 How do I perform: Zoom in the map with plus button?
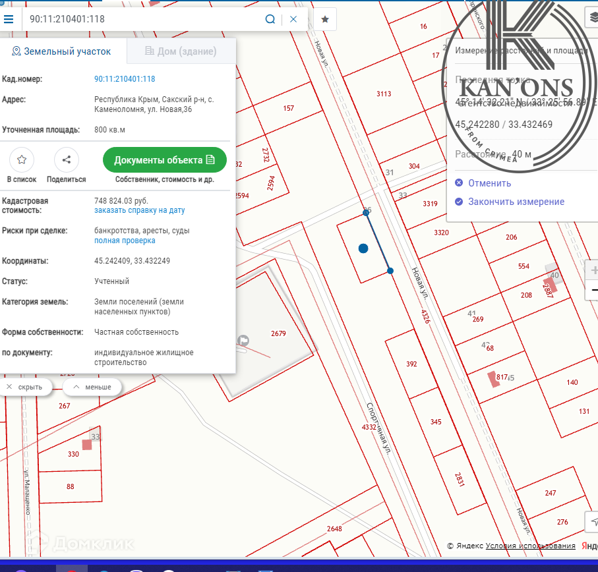[x=593, y=271]
